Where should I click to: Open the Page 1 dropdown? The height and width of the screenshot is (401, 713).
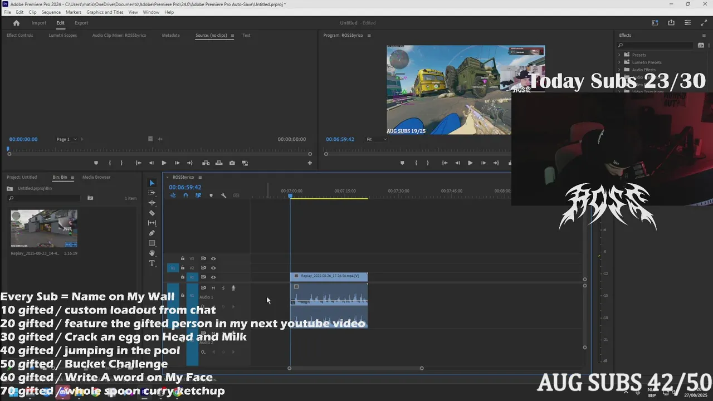coord(67,139)
